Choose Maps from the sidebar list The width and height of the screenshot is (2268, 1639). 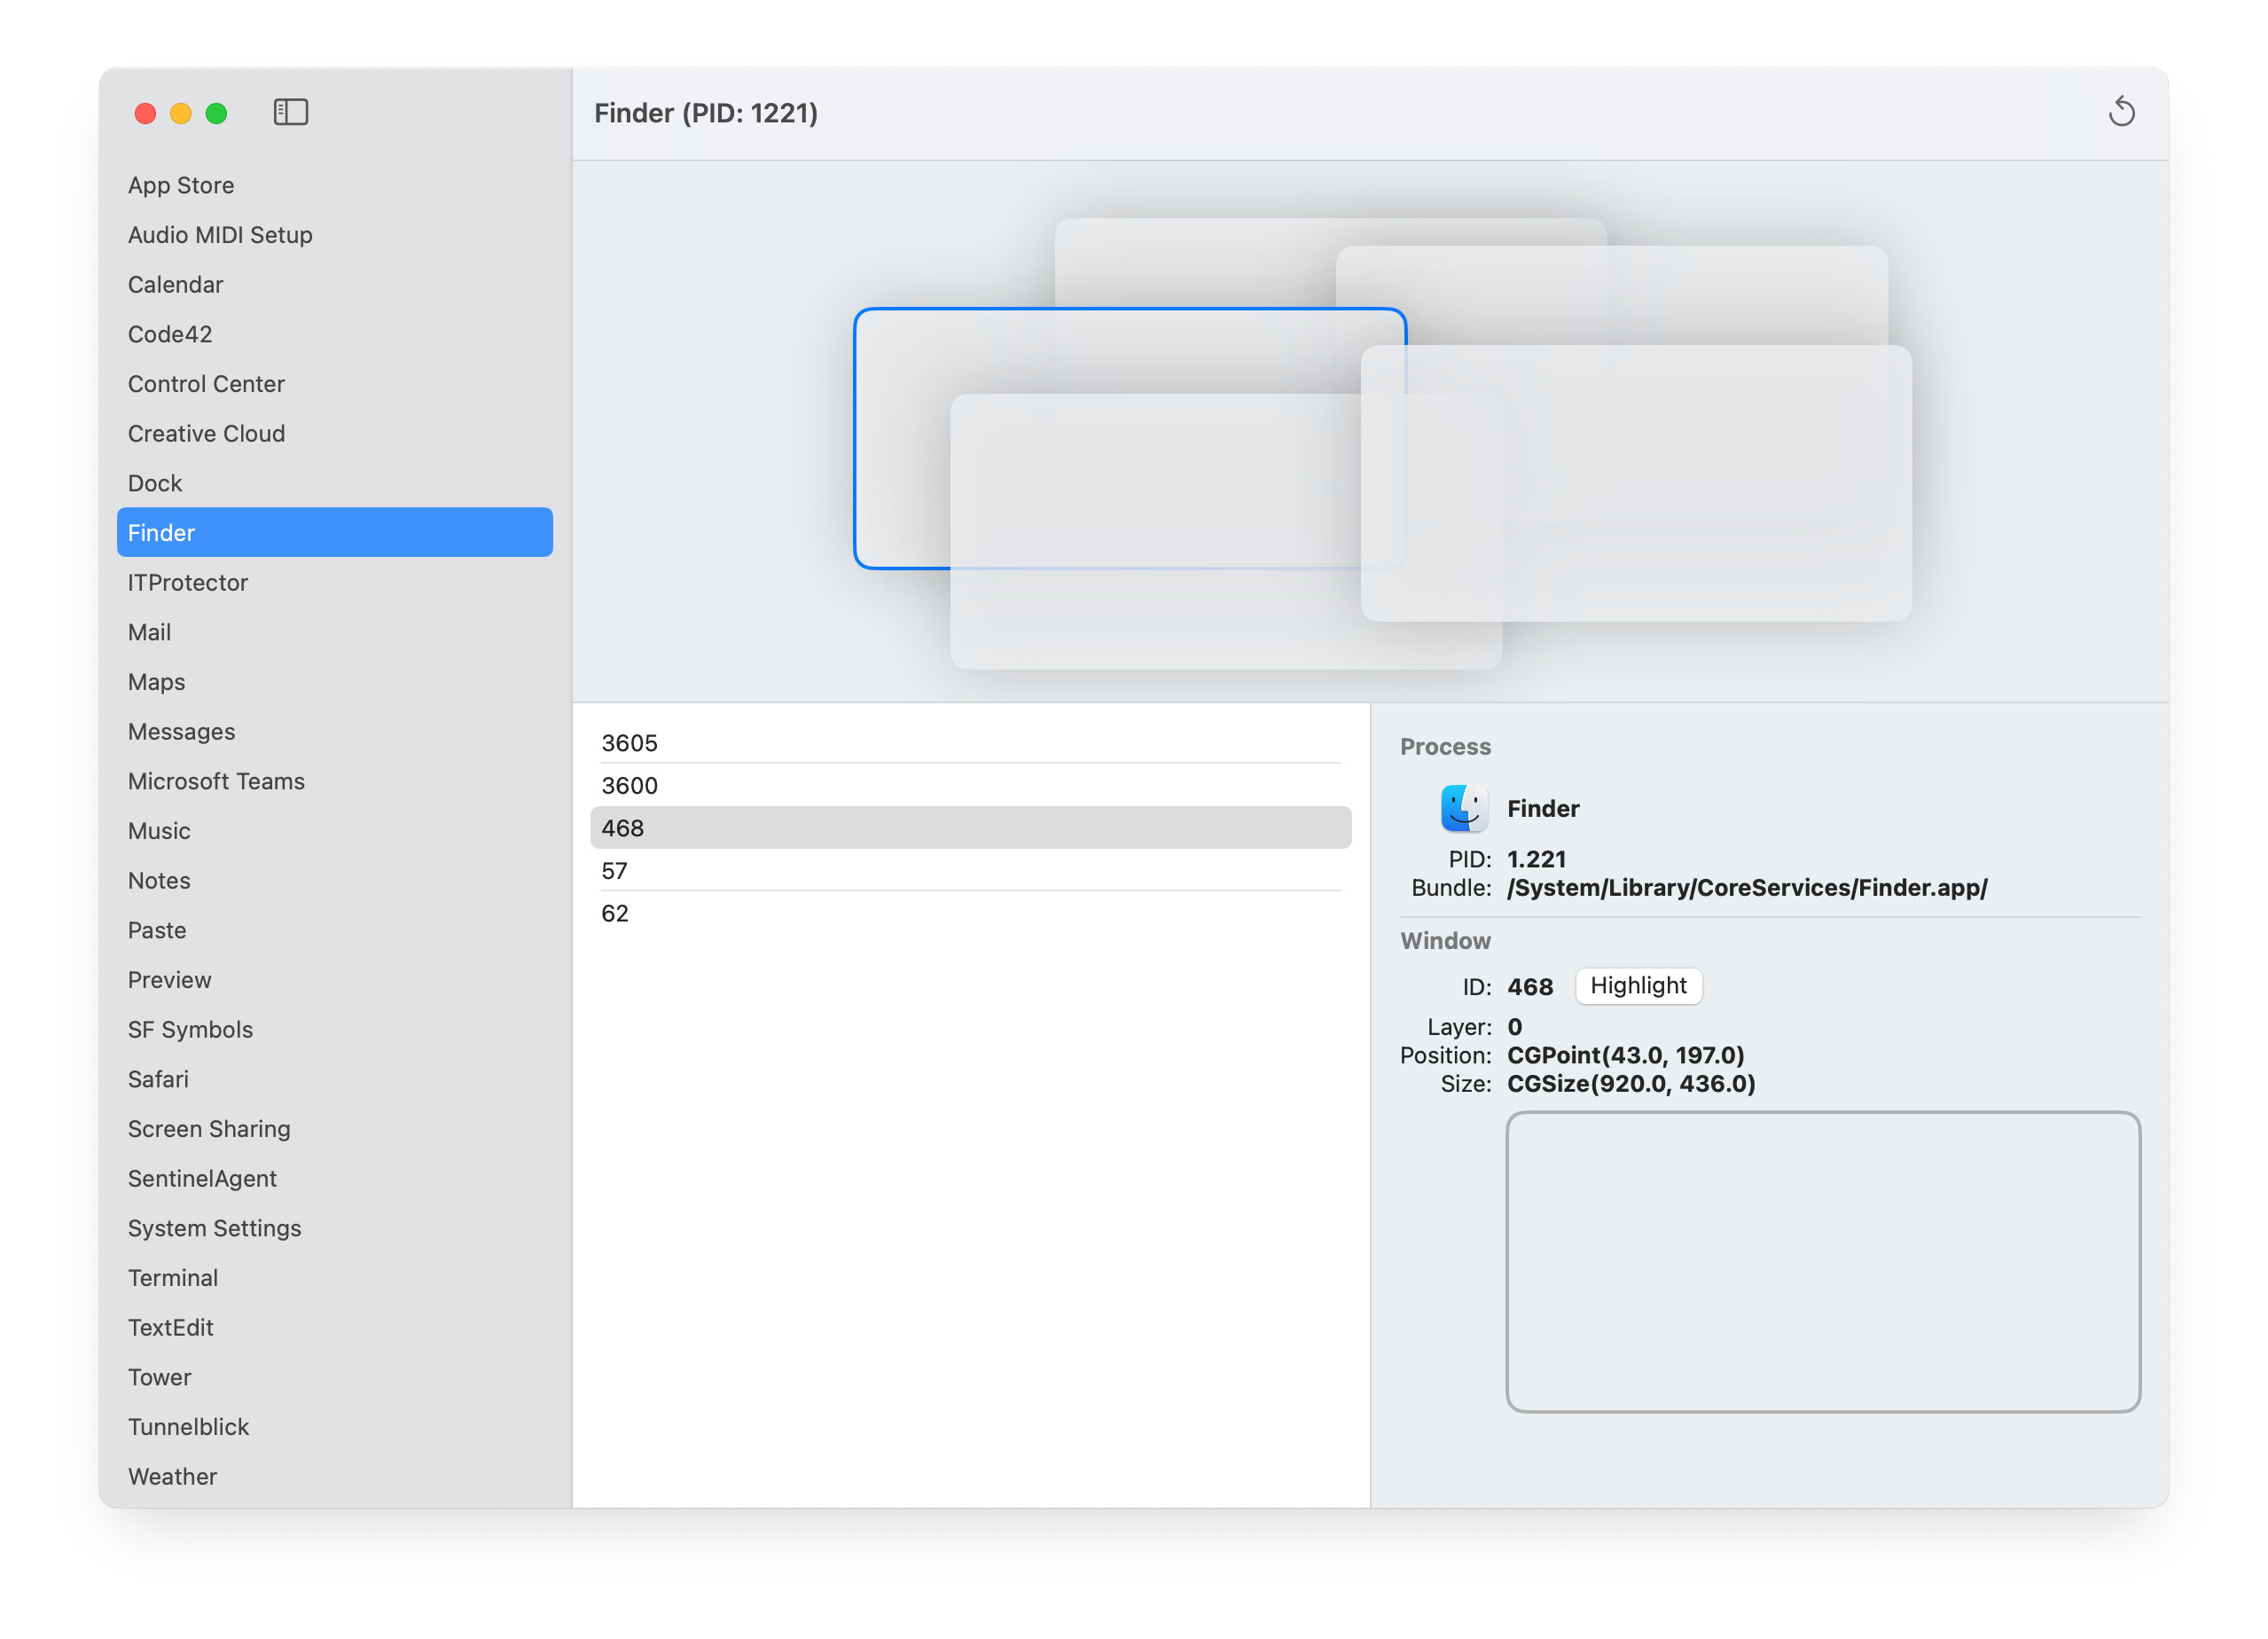pyautogui.click(x=335, y=682)
